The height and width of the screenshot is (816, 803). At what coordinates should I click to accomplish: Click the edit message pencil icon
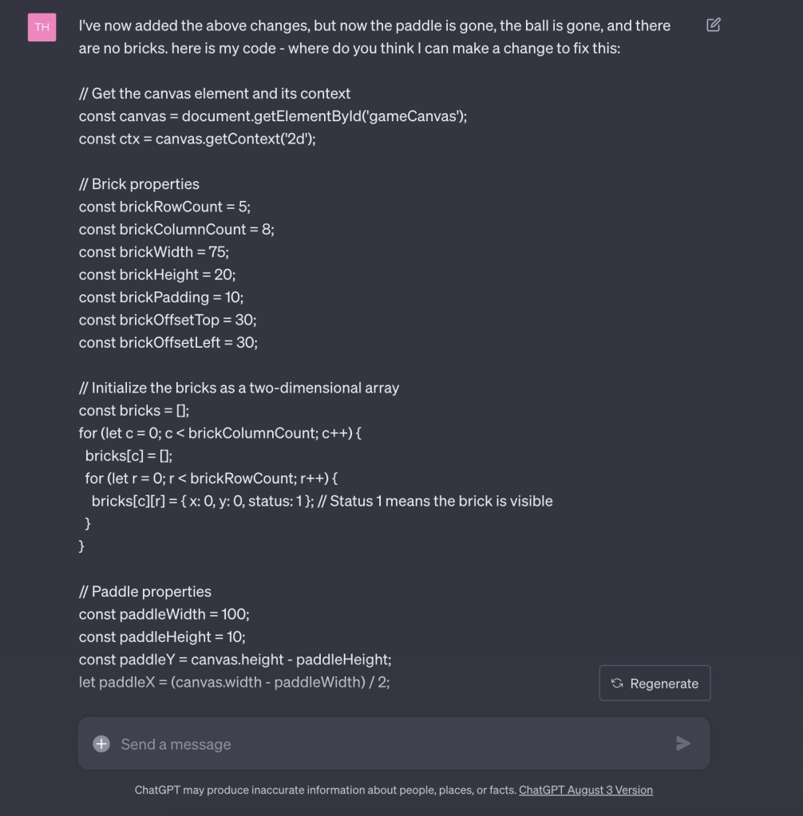pos(714,25)
